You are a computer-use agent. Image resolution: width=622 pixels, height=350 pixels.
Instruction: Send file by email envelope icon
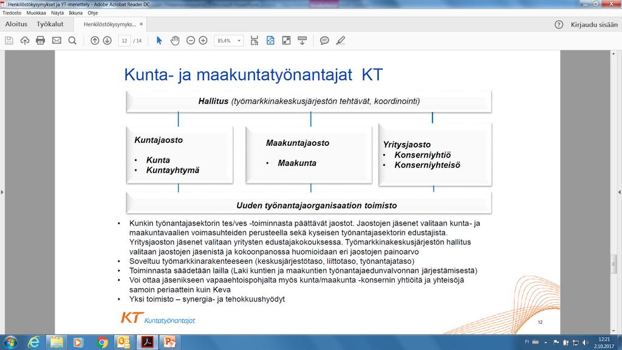click(56, 41)
